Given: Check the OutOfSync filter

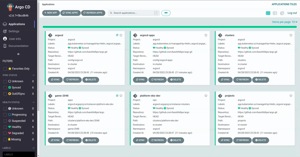Looking at the screenshot, I should (5, 94).
